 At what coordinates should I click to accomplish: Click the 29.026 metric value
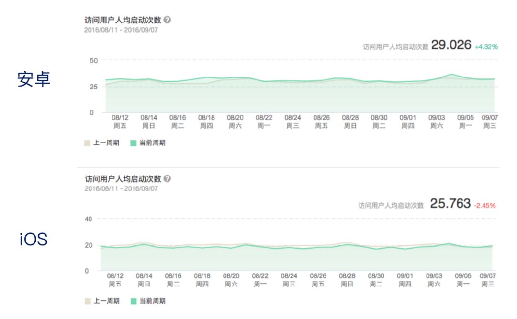pos(451,45)
